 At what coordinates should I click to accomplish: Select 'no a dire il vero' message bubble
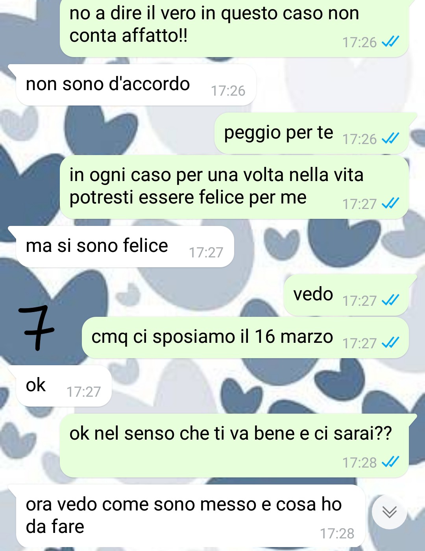[x=234, y=27]
